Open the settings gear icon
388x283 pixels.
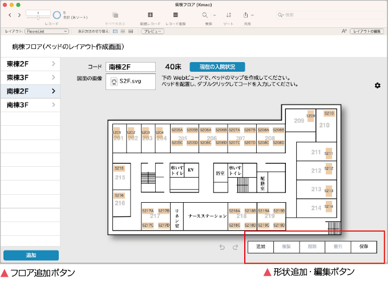pyautogui.click(x=377, y=85)
